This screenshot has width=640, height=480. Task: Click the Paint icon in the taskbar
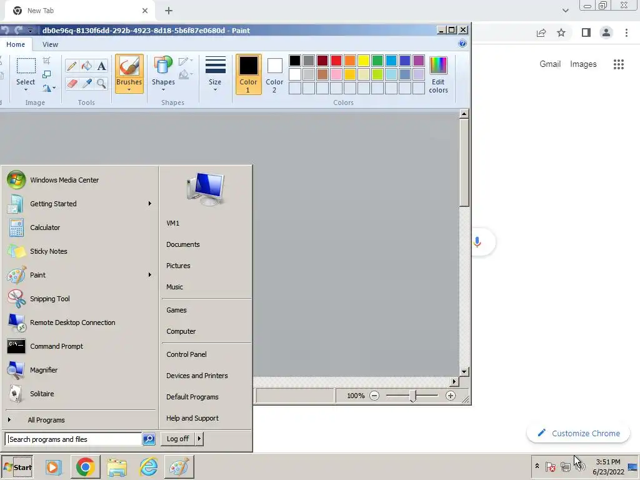pos(179,467)
